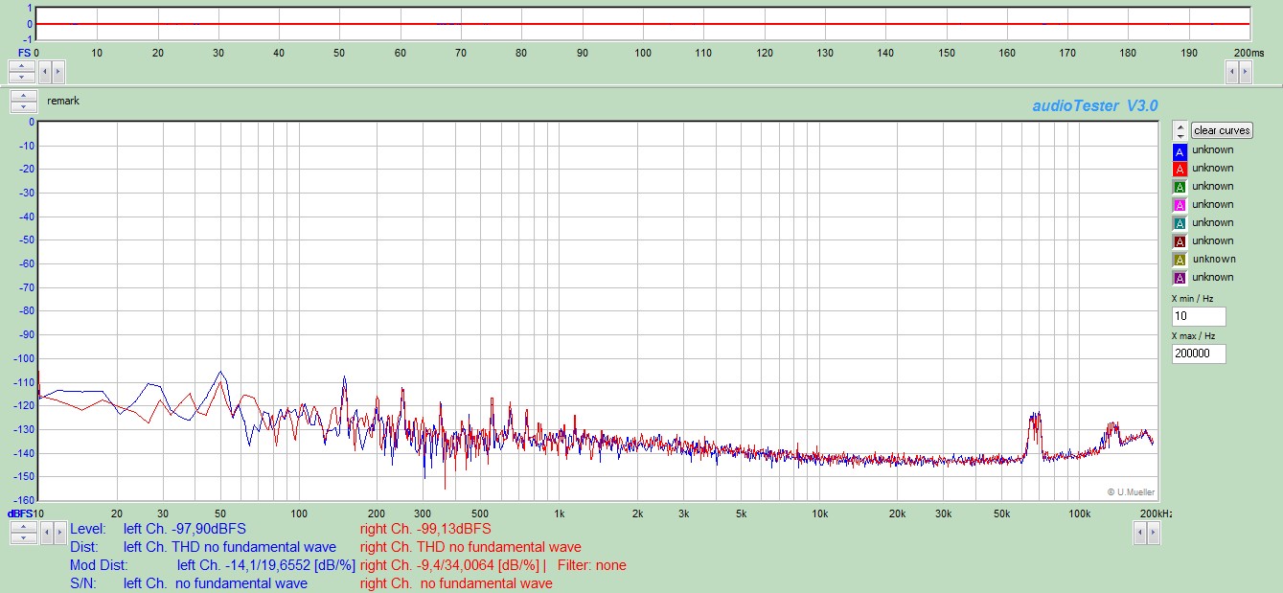Select the teal curve A icon

pyautogui.click(x=1180, y=224)
